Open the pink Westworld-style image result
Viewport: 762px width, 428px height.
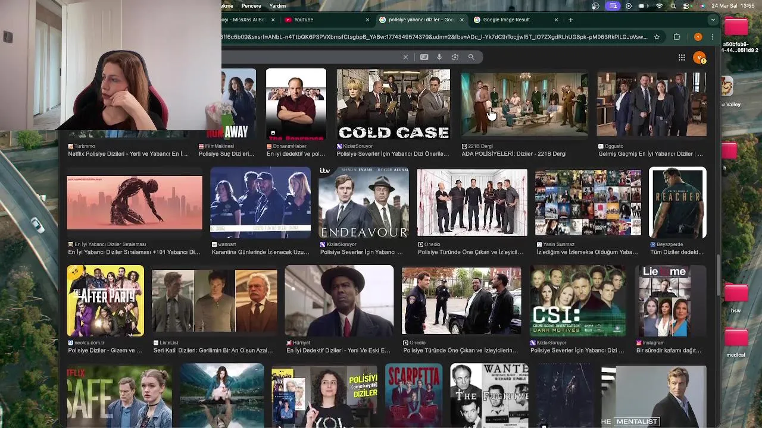point(135,203)
